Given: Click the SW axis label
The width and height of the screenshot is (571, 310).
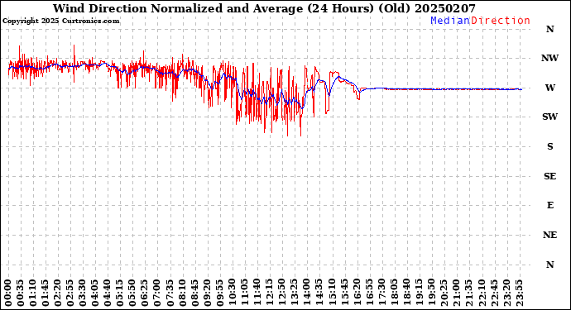Looking at the screenshot, I should (x=549, y=117).
